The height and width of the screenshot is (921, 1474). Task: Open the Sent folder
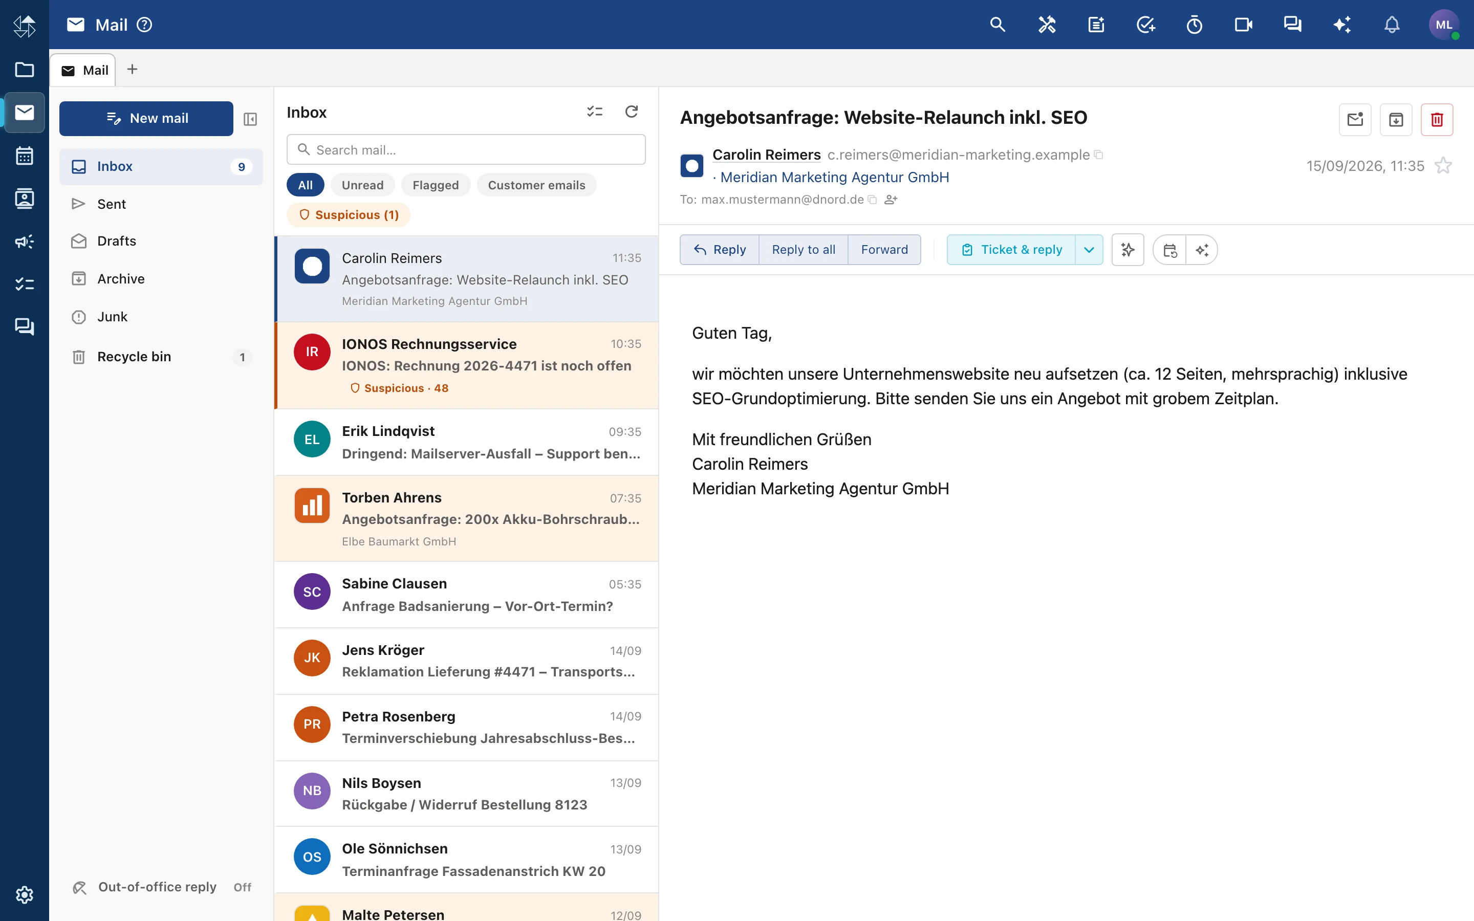pyautogui.click(x=161, y=204)
